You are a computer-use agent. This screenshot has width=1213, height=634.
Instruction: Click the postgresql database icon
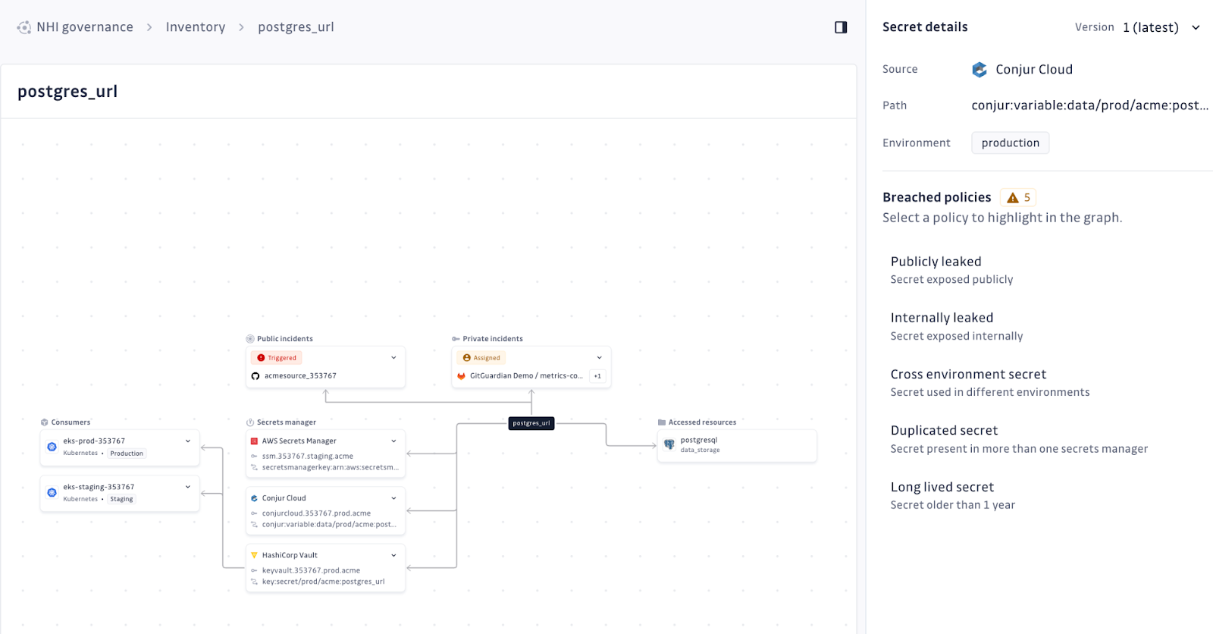[669, 444]
